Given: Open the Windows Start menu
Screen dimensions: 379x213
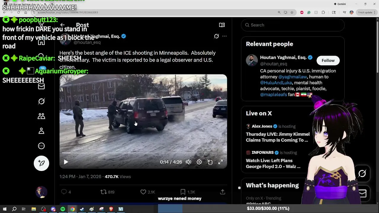Looking at the screenshot, I should pyautogui.click(x=4, y=209).
